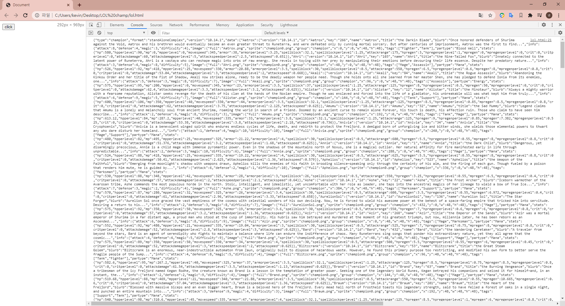Click the address bar URL
Viewport: 565px width, 306px height.
(99, 15)
